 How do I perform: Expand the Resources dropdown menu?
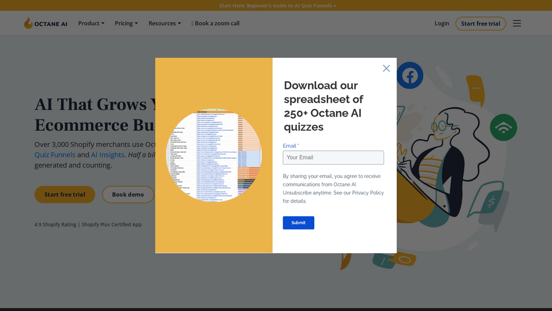point(165,24)
